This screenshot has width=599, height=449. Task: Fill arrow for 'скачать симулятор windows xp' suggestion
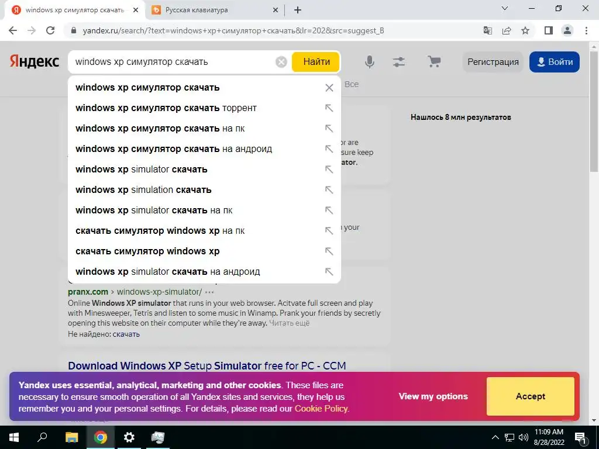pos(329,251)
